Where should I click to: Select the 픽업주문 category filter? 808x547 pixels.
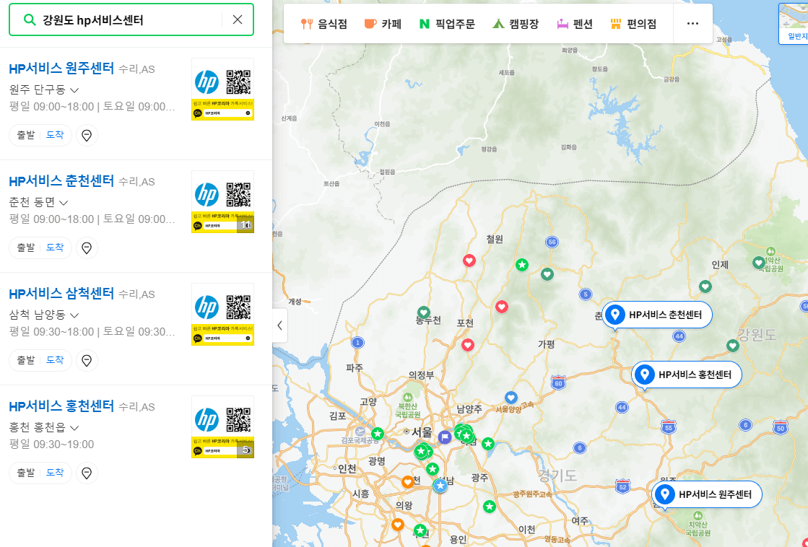click(447, 24)
